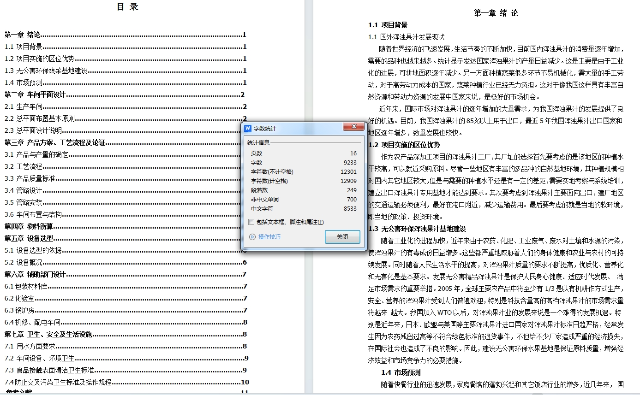Image resolution: width=640 pixels, height=395 pixels.
Task: Click the play icon beside 操作技巧
Action: pos(252,237)
